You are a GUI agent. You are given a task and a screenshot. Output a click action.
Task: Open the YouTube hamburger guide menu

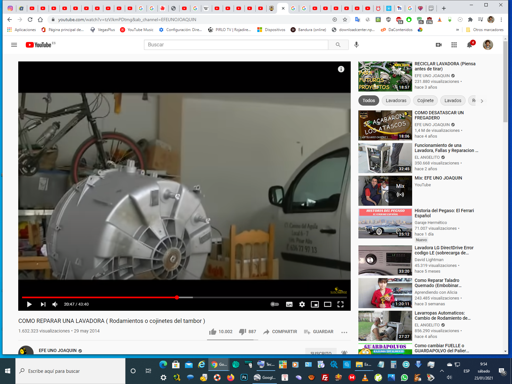coord(14,45)
